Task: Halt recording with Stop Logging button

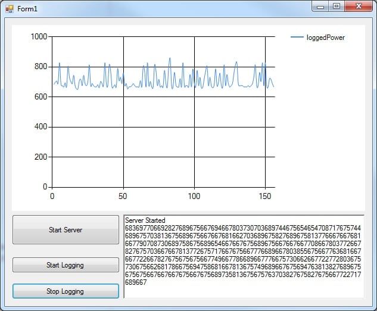Action: click(66, 291)
